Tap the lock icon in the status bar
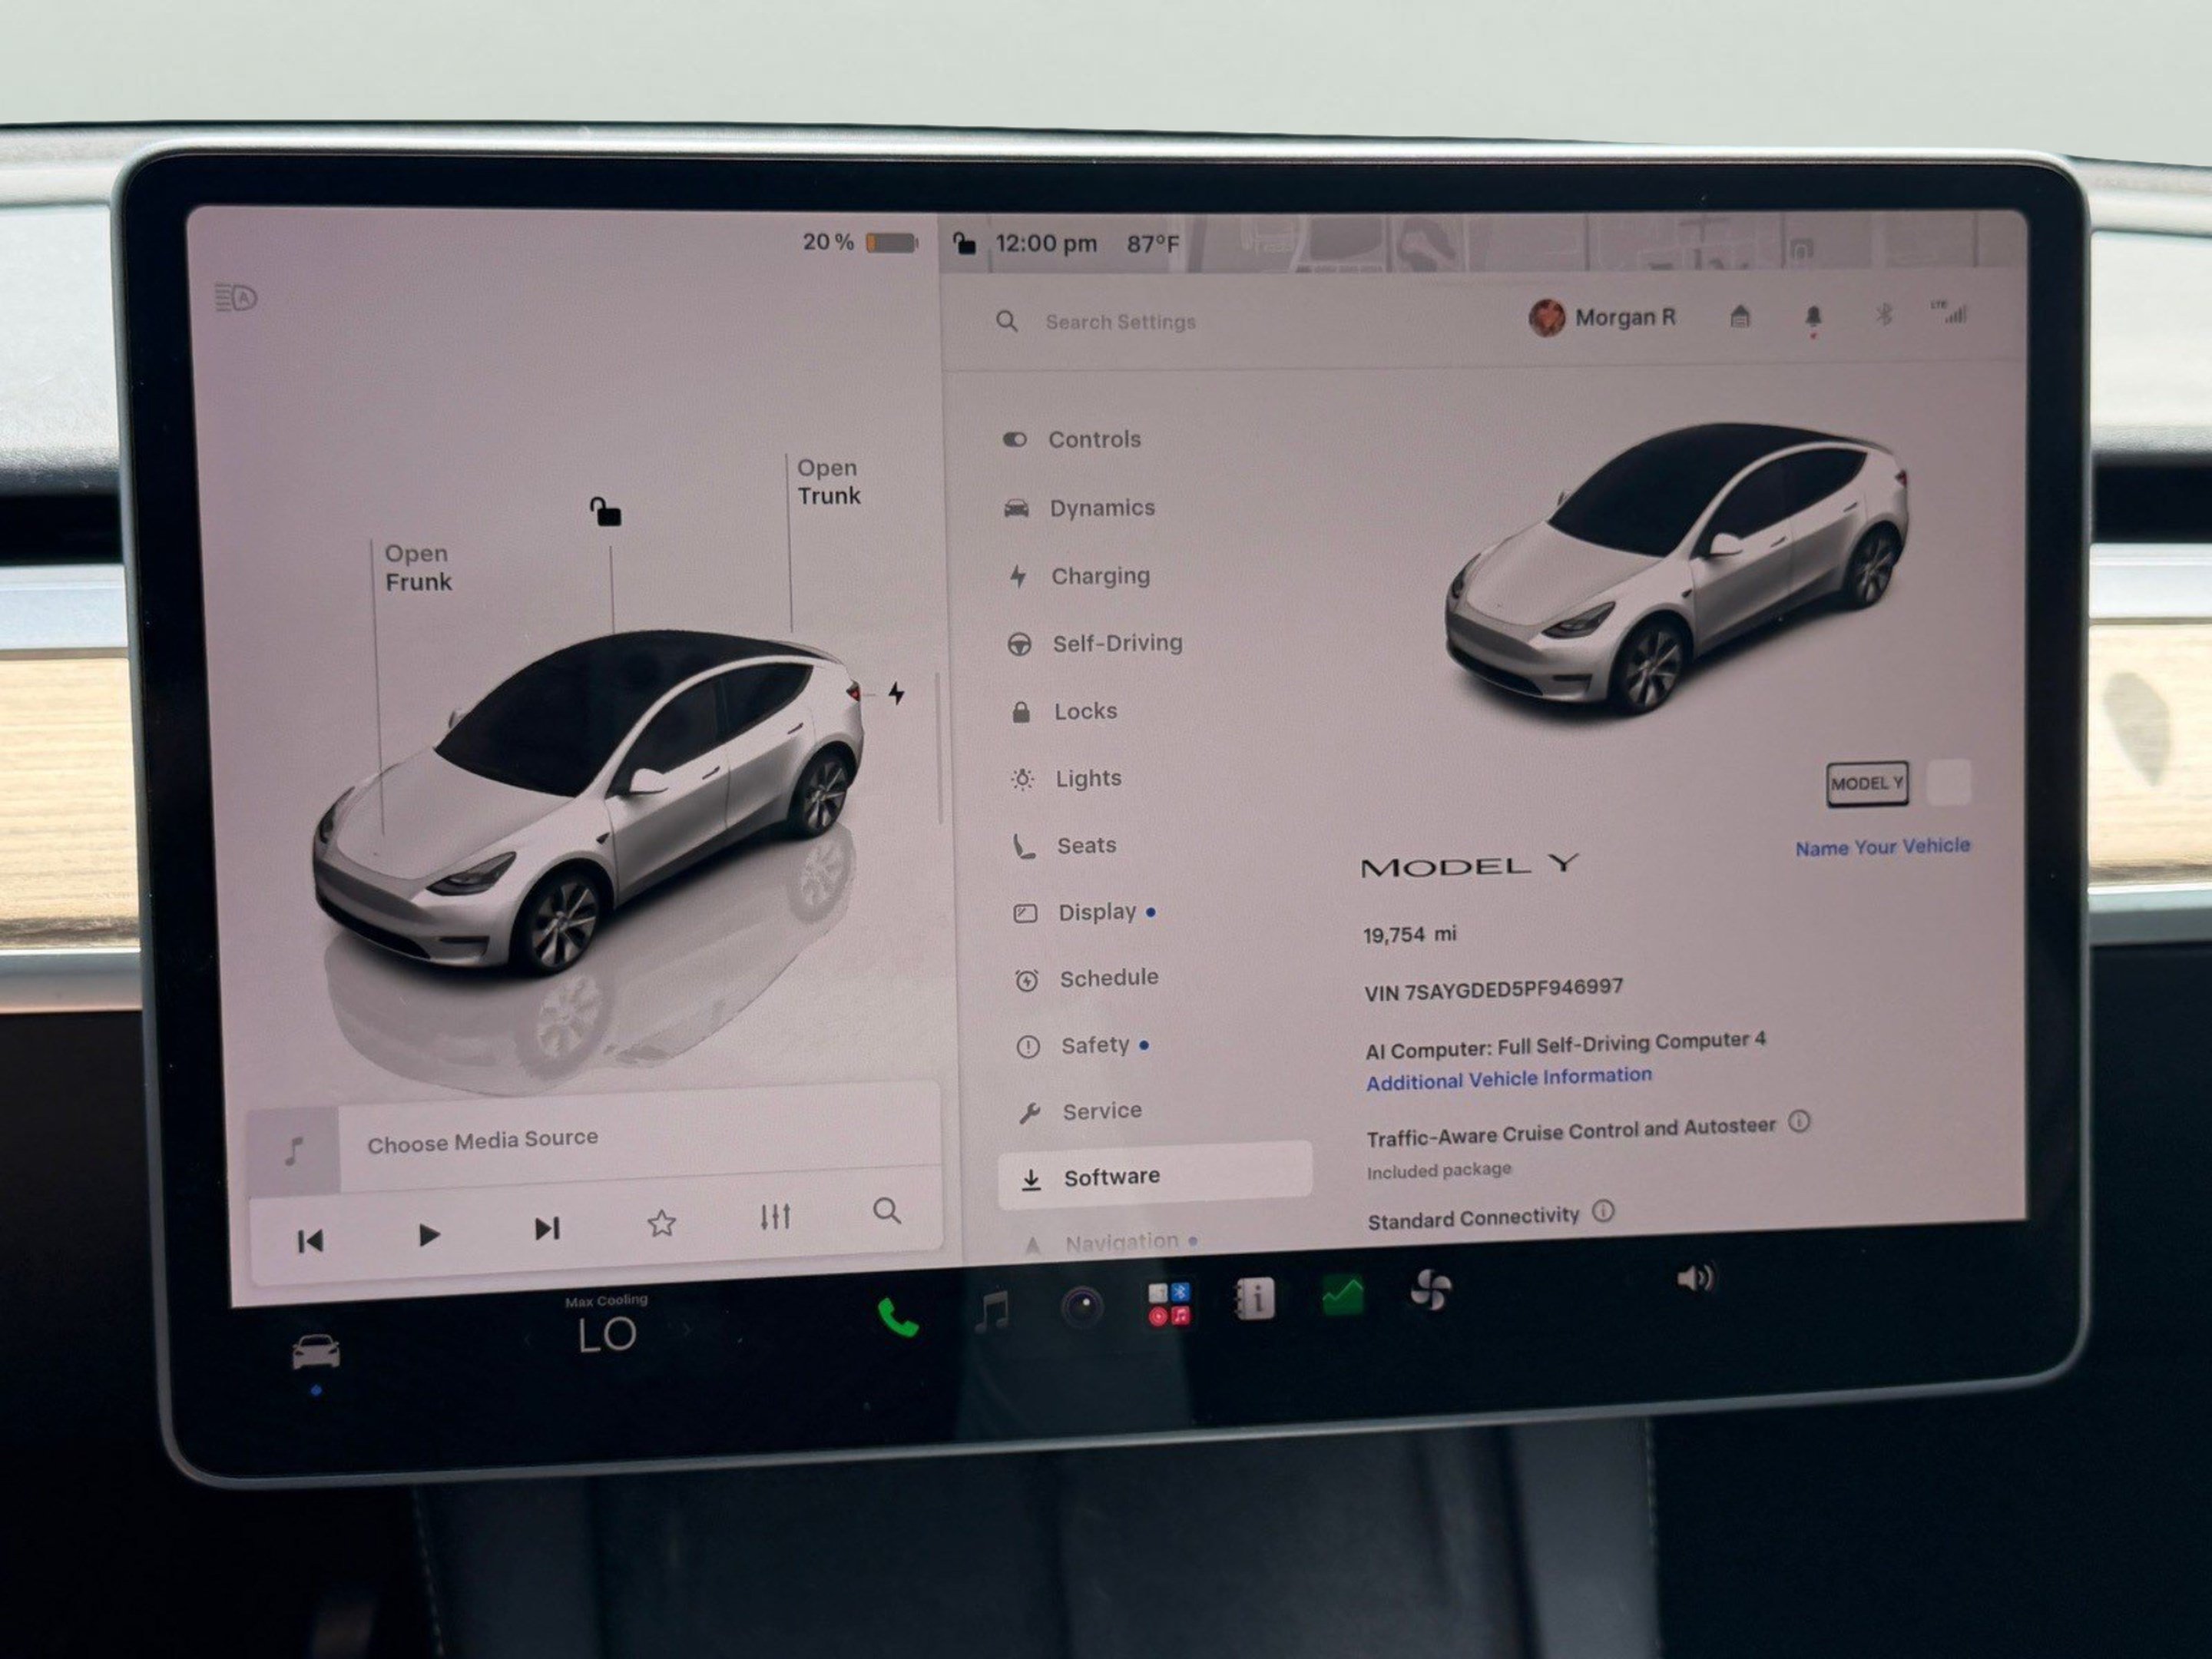The image size is (2212, 1659). point(964,243)
